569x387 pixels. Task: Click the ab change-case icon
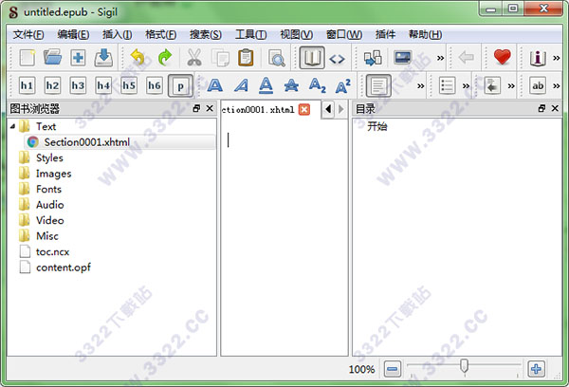[538, 85]
